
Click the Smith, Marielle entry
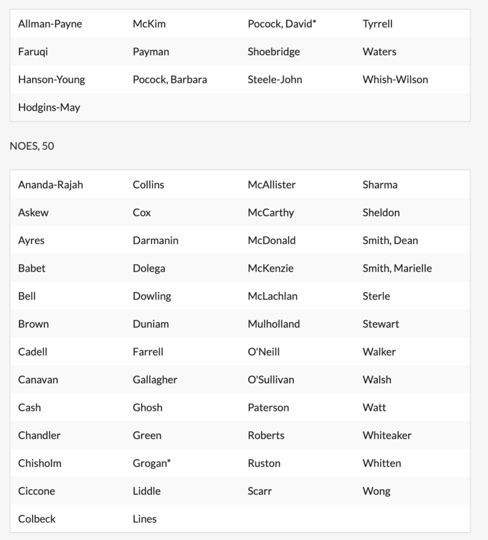click(397, 268)
